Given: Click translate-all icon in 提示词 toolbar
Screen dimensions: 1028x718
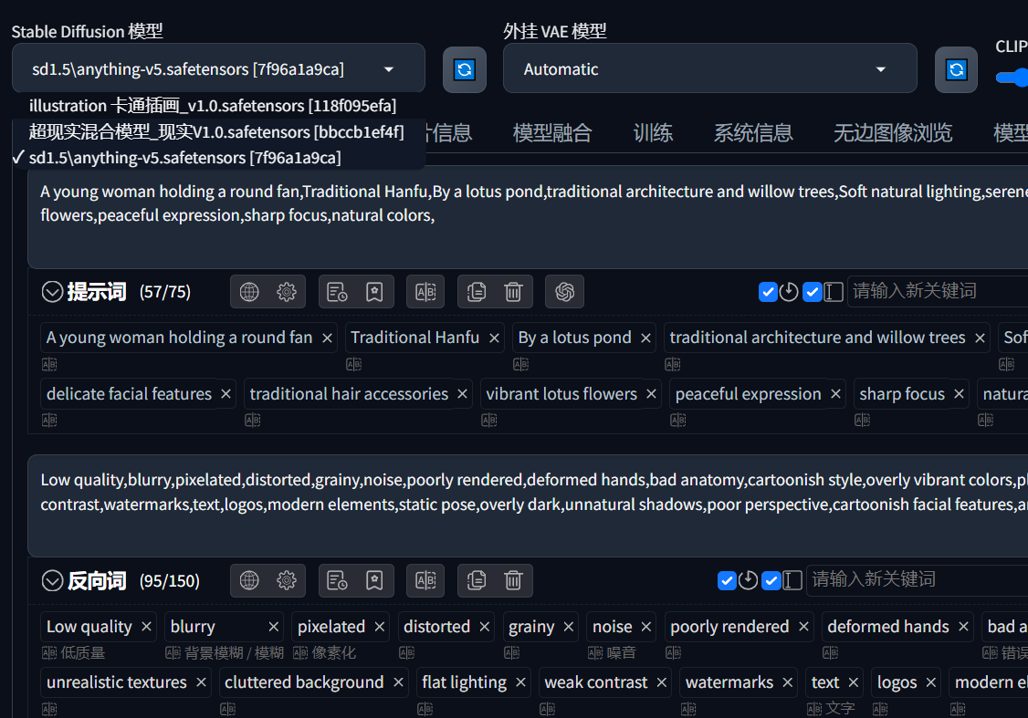Looking at the screenshot, I should 425,292.
